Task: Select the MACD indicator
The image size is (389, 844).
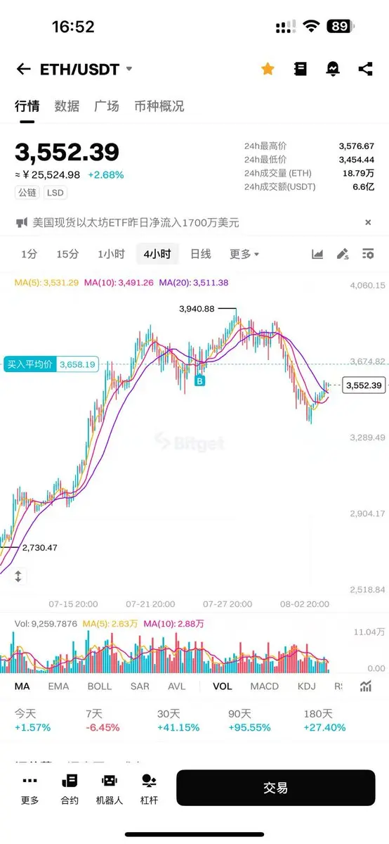Action: [265, 686]
